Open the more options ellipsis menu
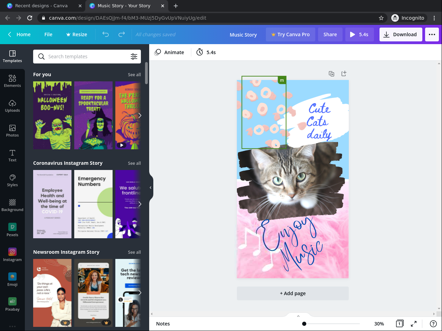The width and height of the screenshot is (442, 331). pos(432,34)
